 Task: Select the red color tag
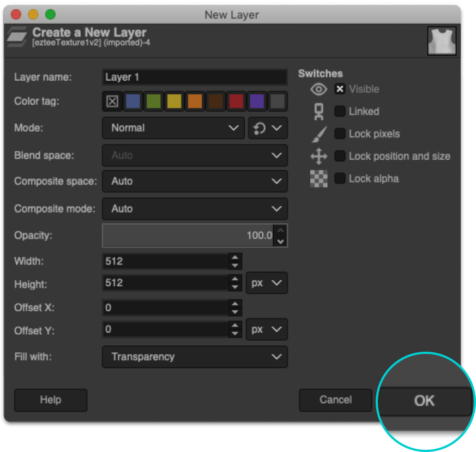236,101
